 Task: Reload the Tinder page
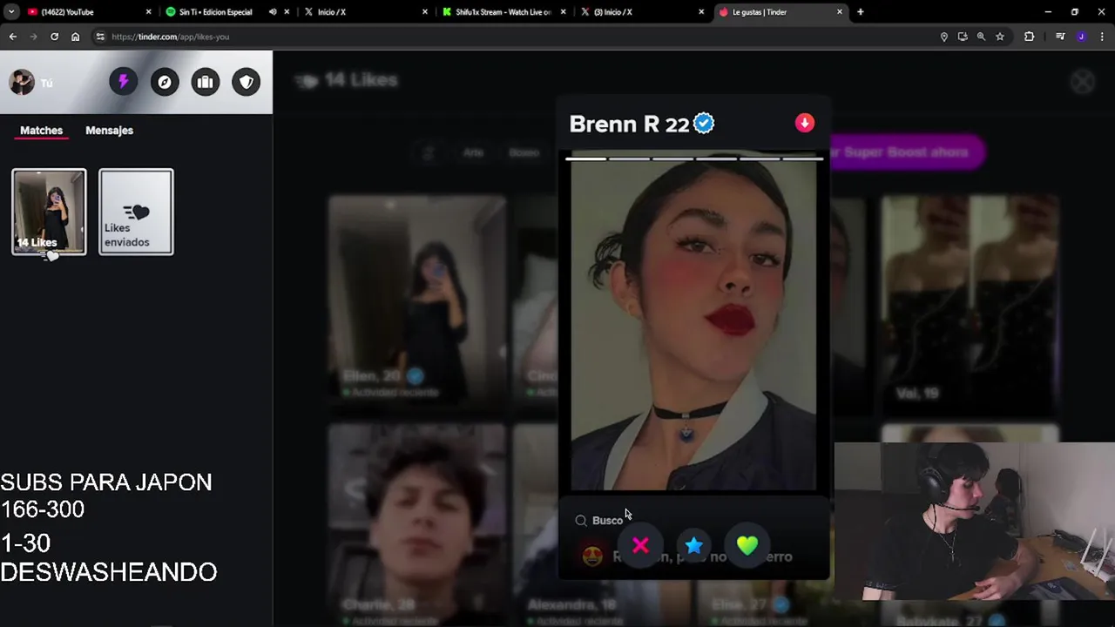pyautogui.click(x=54, y=37)
